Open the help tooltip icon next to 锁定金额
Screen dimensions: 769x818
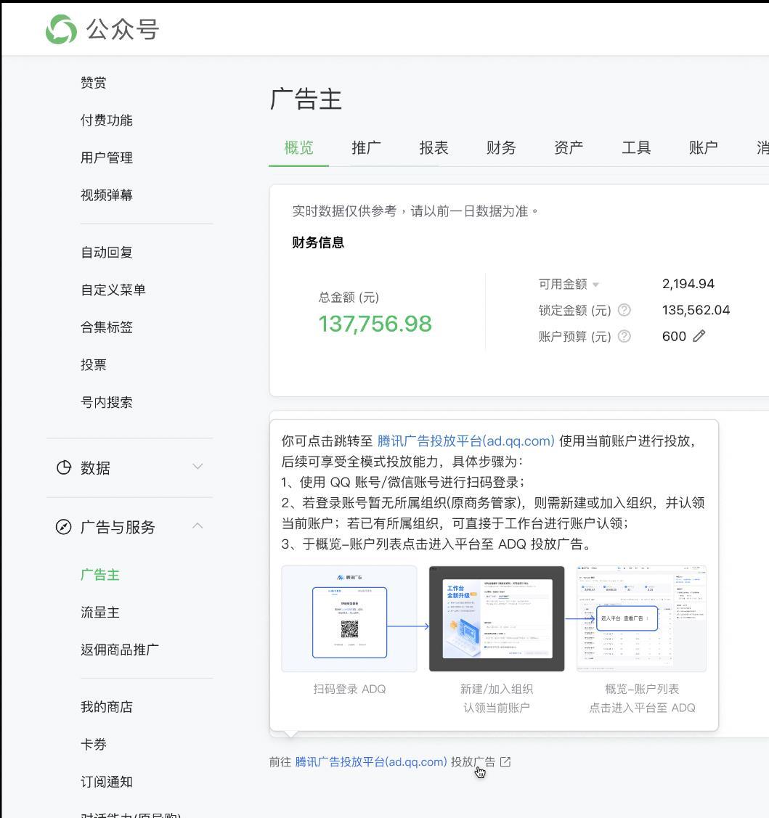click(x=624, y=310)
